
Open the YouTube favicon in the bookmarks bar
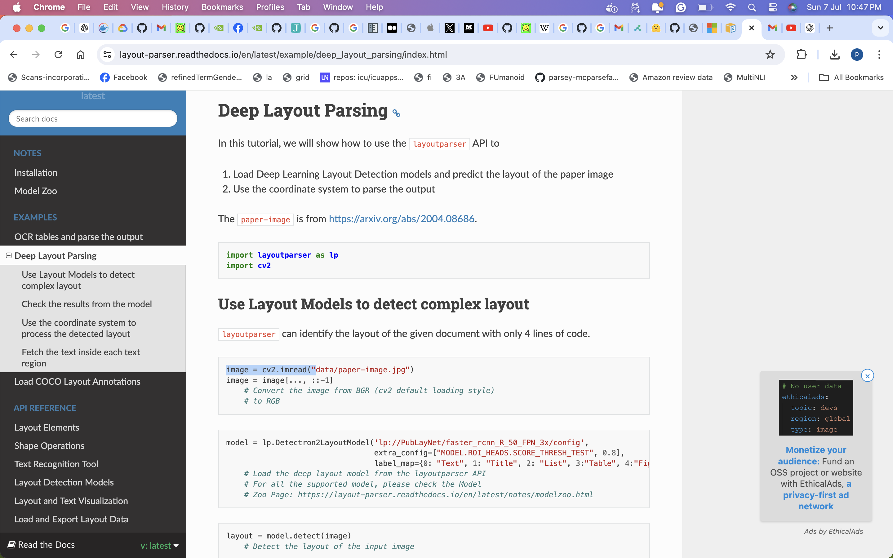click(x=488, y=28)
